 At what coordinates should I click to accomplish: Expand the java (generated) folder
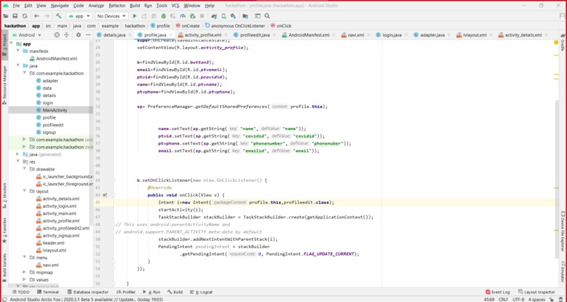18,155
